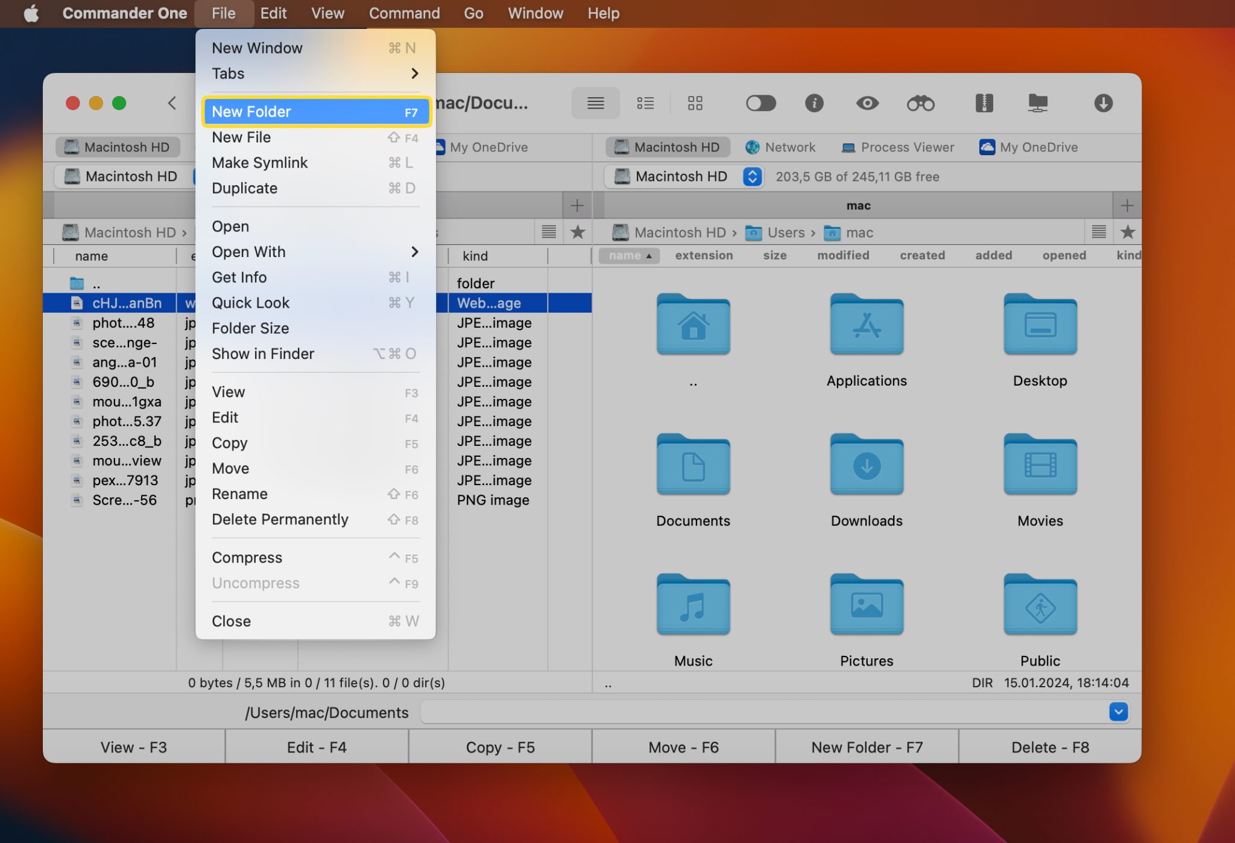
Task: Select Quick Look from the File menu
Action: tap(250, 302)
